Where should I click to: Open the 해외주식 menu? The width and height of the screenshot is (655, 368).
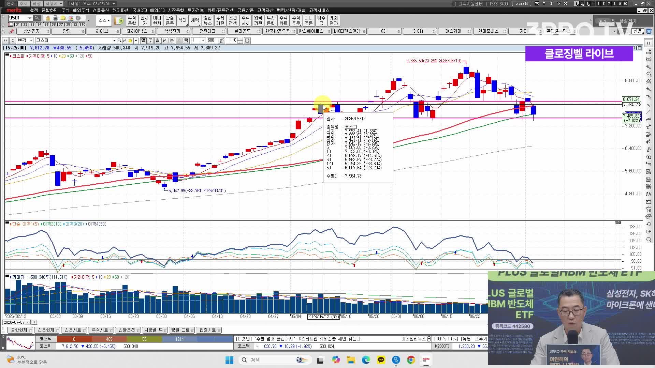81,10
